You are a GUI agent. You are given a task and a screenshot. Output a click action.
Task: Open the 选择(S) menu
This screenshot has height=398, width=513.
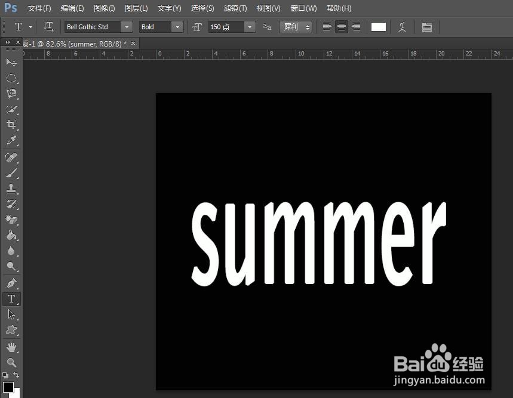pyautogui.click(x=202, y=8)
